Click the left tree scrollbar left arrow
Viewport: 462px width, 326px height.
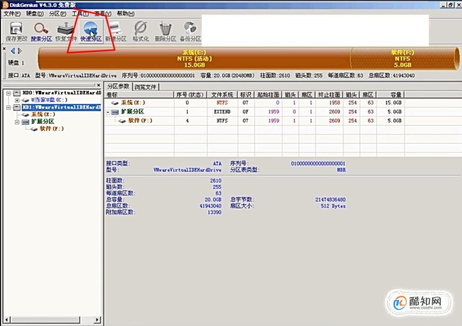[x=7, y=320]
